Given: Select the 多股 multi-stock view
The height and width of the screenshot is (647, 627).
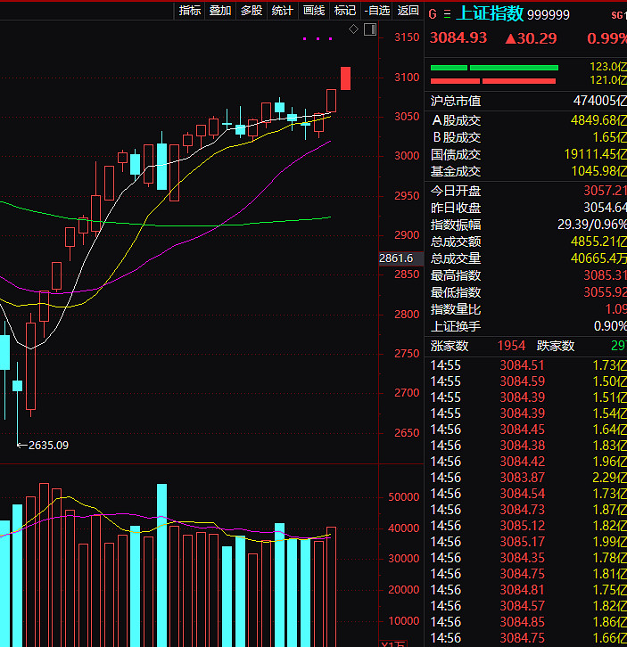Looking at the screenshot, I should tap(252, 11).
